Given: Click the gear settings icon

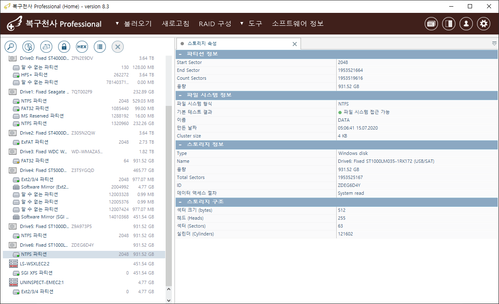Looking at the screenshot, I should point(484,24).
